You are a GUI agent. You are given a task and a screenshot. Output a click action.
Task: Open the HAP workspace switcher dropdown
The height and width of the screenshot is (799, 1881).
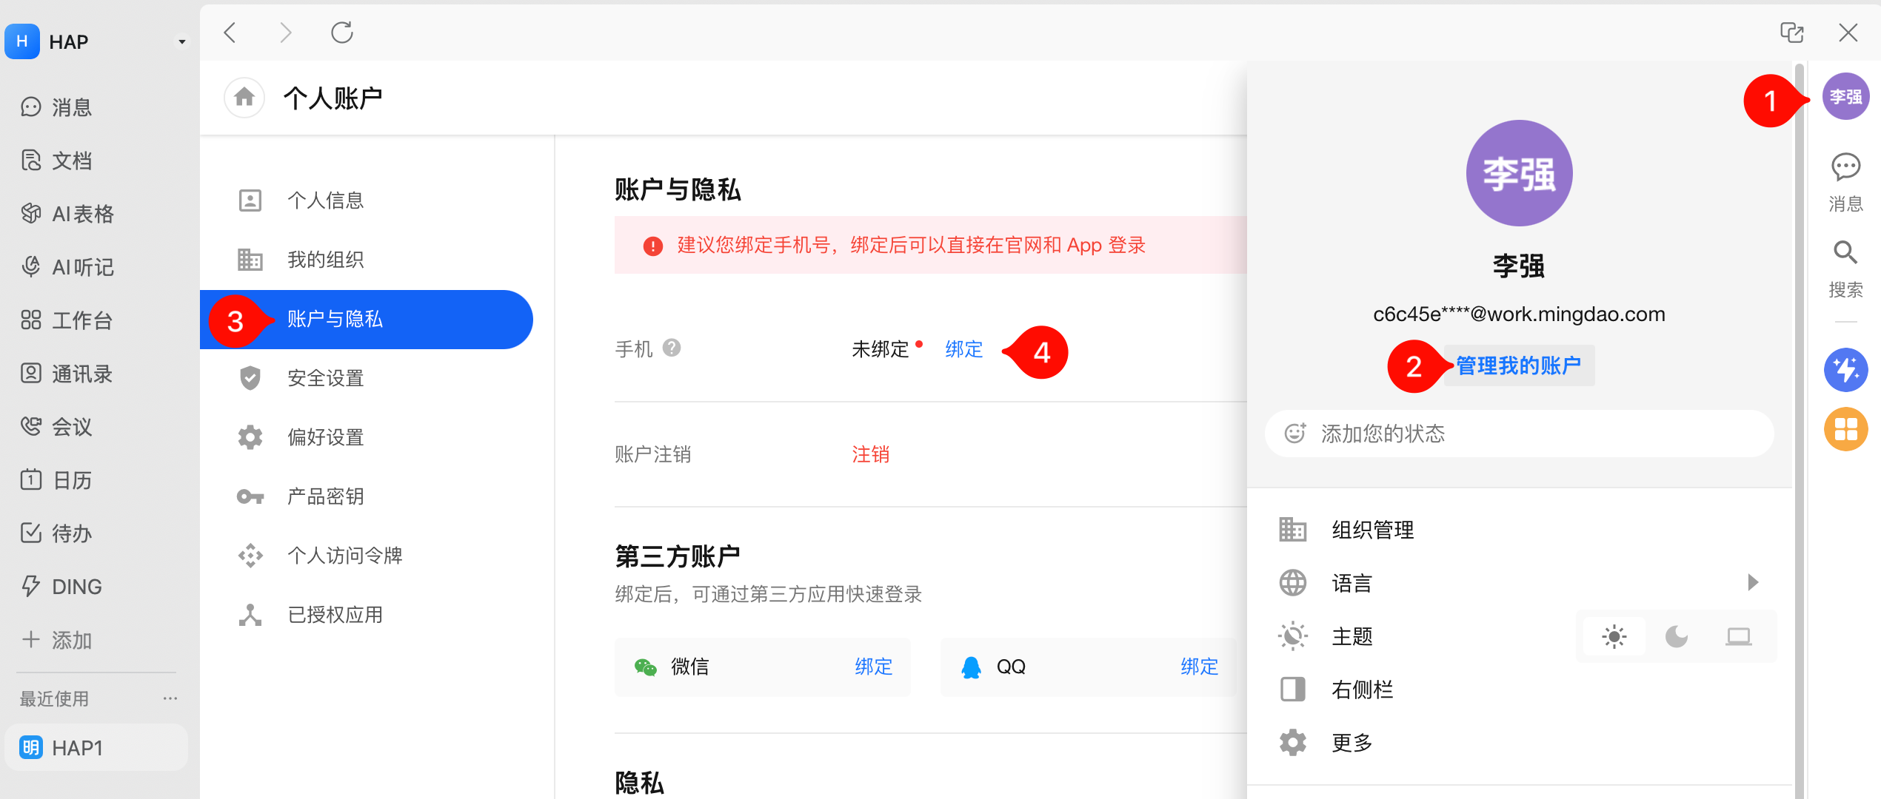(x=181, y=41)
